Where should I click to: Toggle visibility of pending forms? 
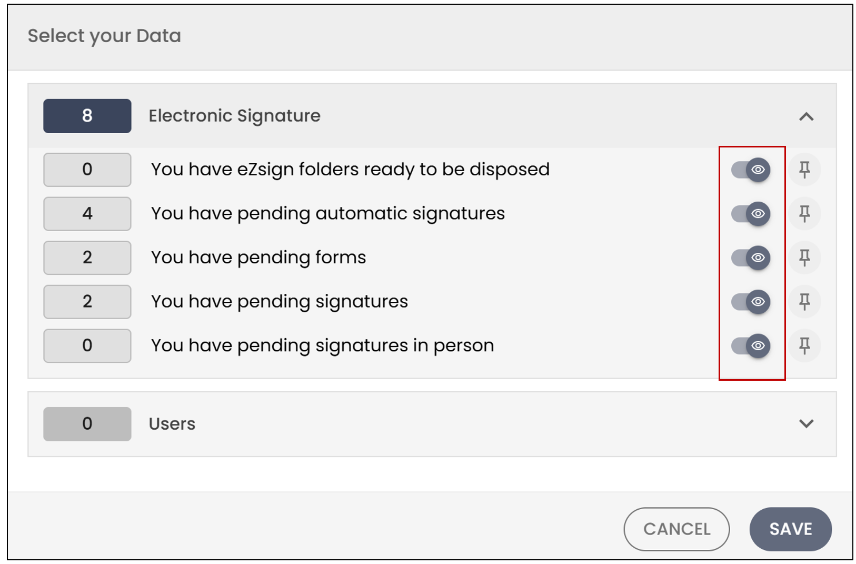tap(751, 258)
